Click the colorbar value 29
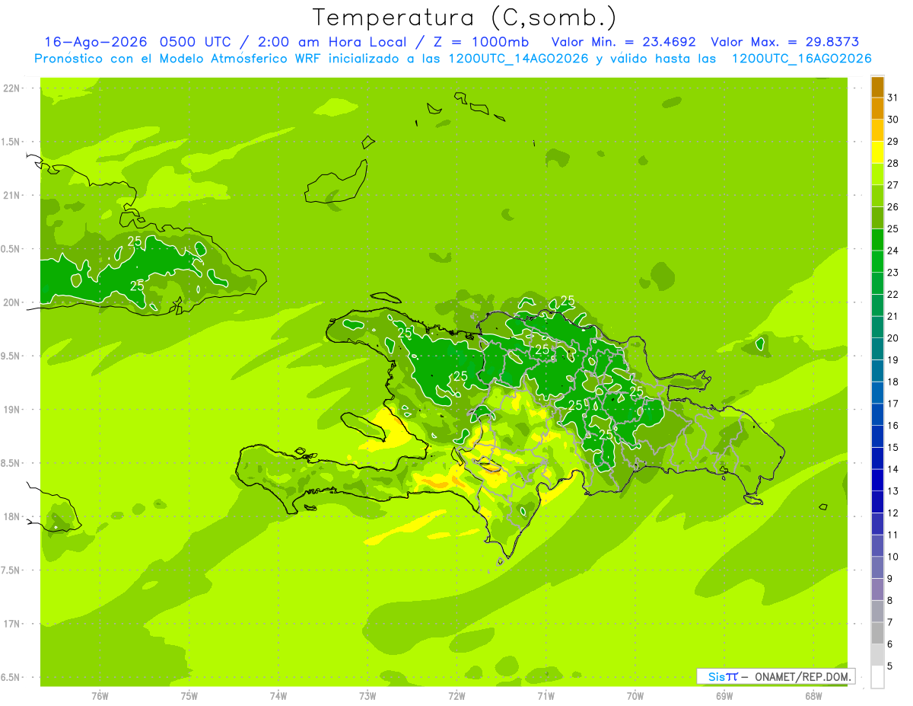The width and height of the screenshot is (913, 706). tap(893, 141)
